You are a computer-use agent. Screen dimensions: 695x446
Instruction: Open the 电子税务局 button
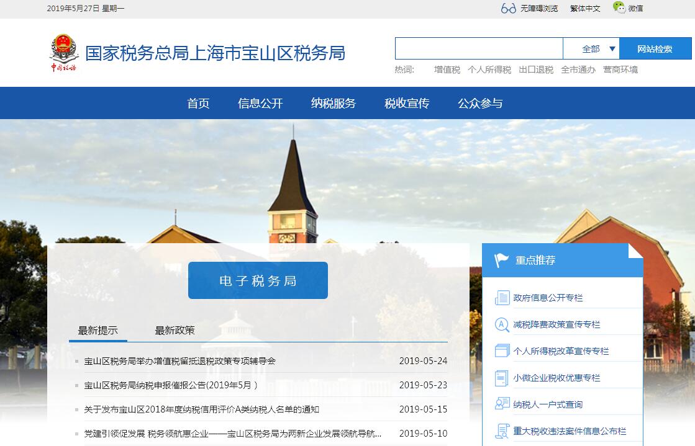(x=258, y=280)
